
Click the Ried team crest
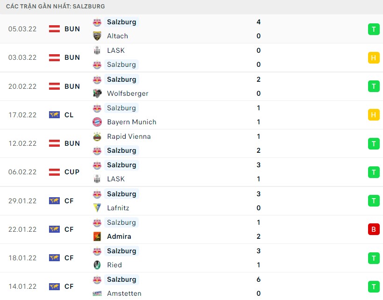pos(97,265)
